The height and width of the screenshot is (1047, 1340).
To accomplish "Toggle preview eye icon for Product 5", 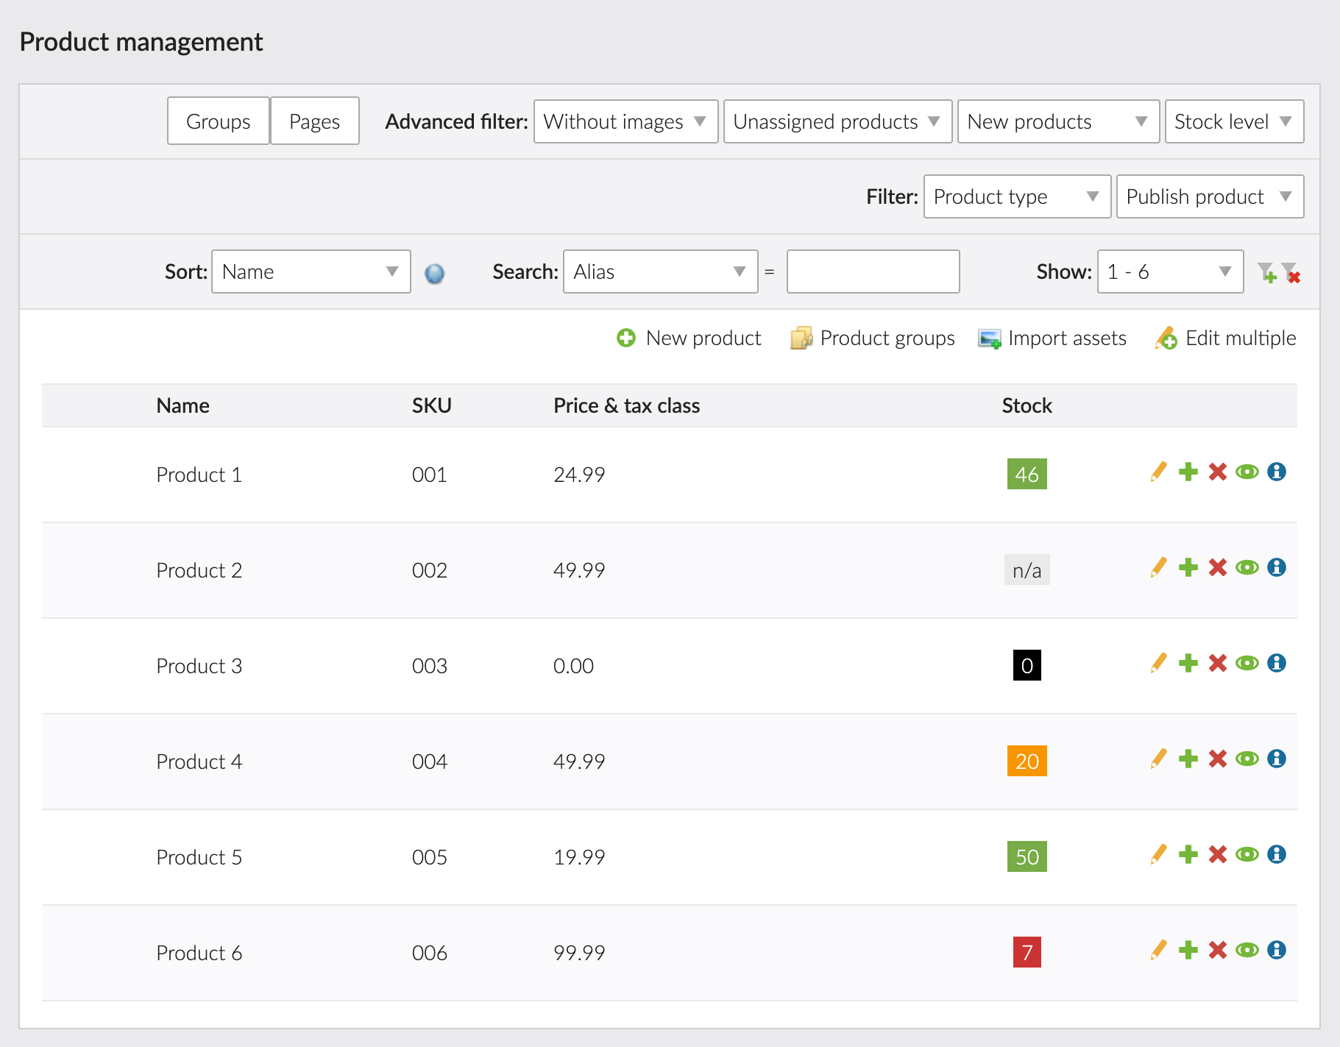I will (x=1247, y=854).
